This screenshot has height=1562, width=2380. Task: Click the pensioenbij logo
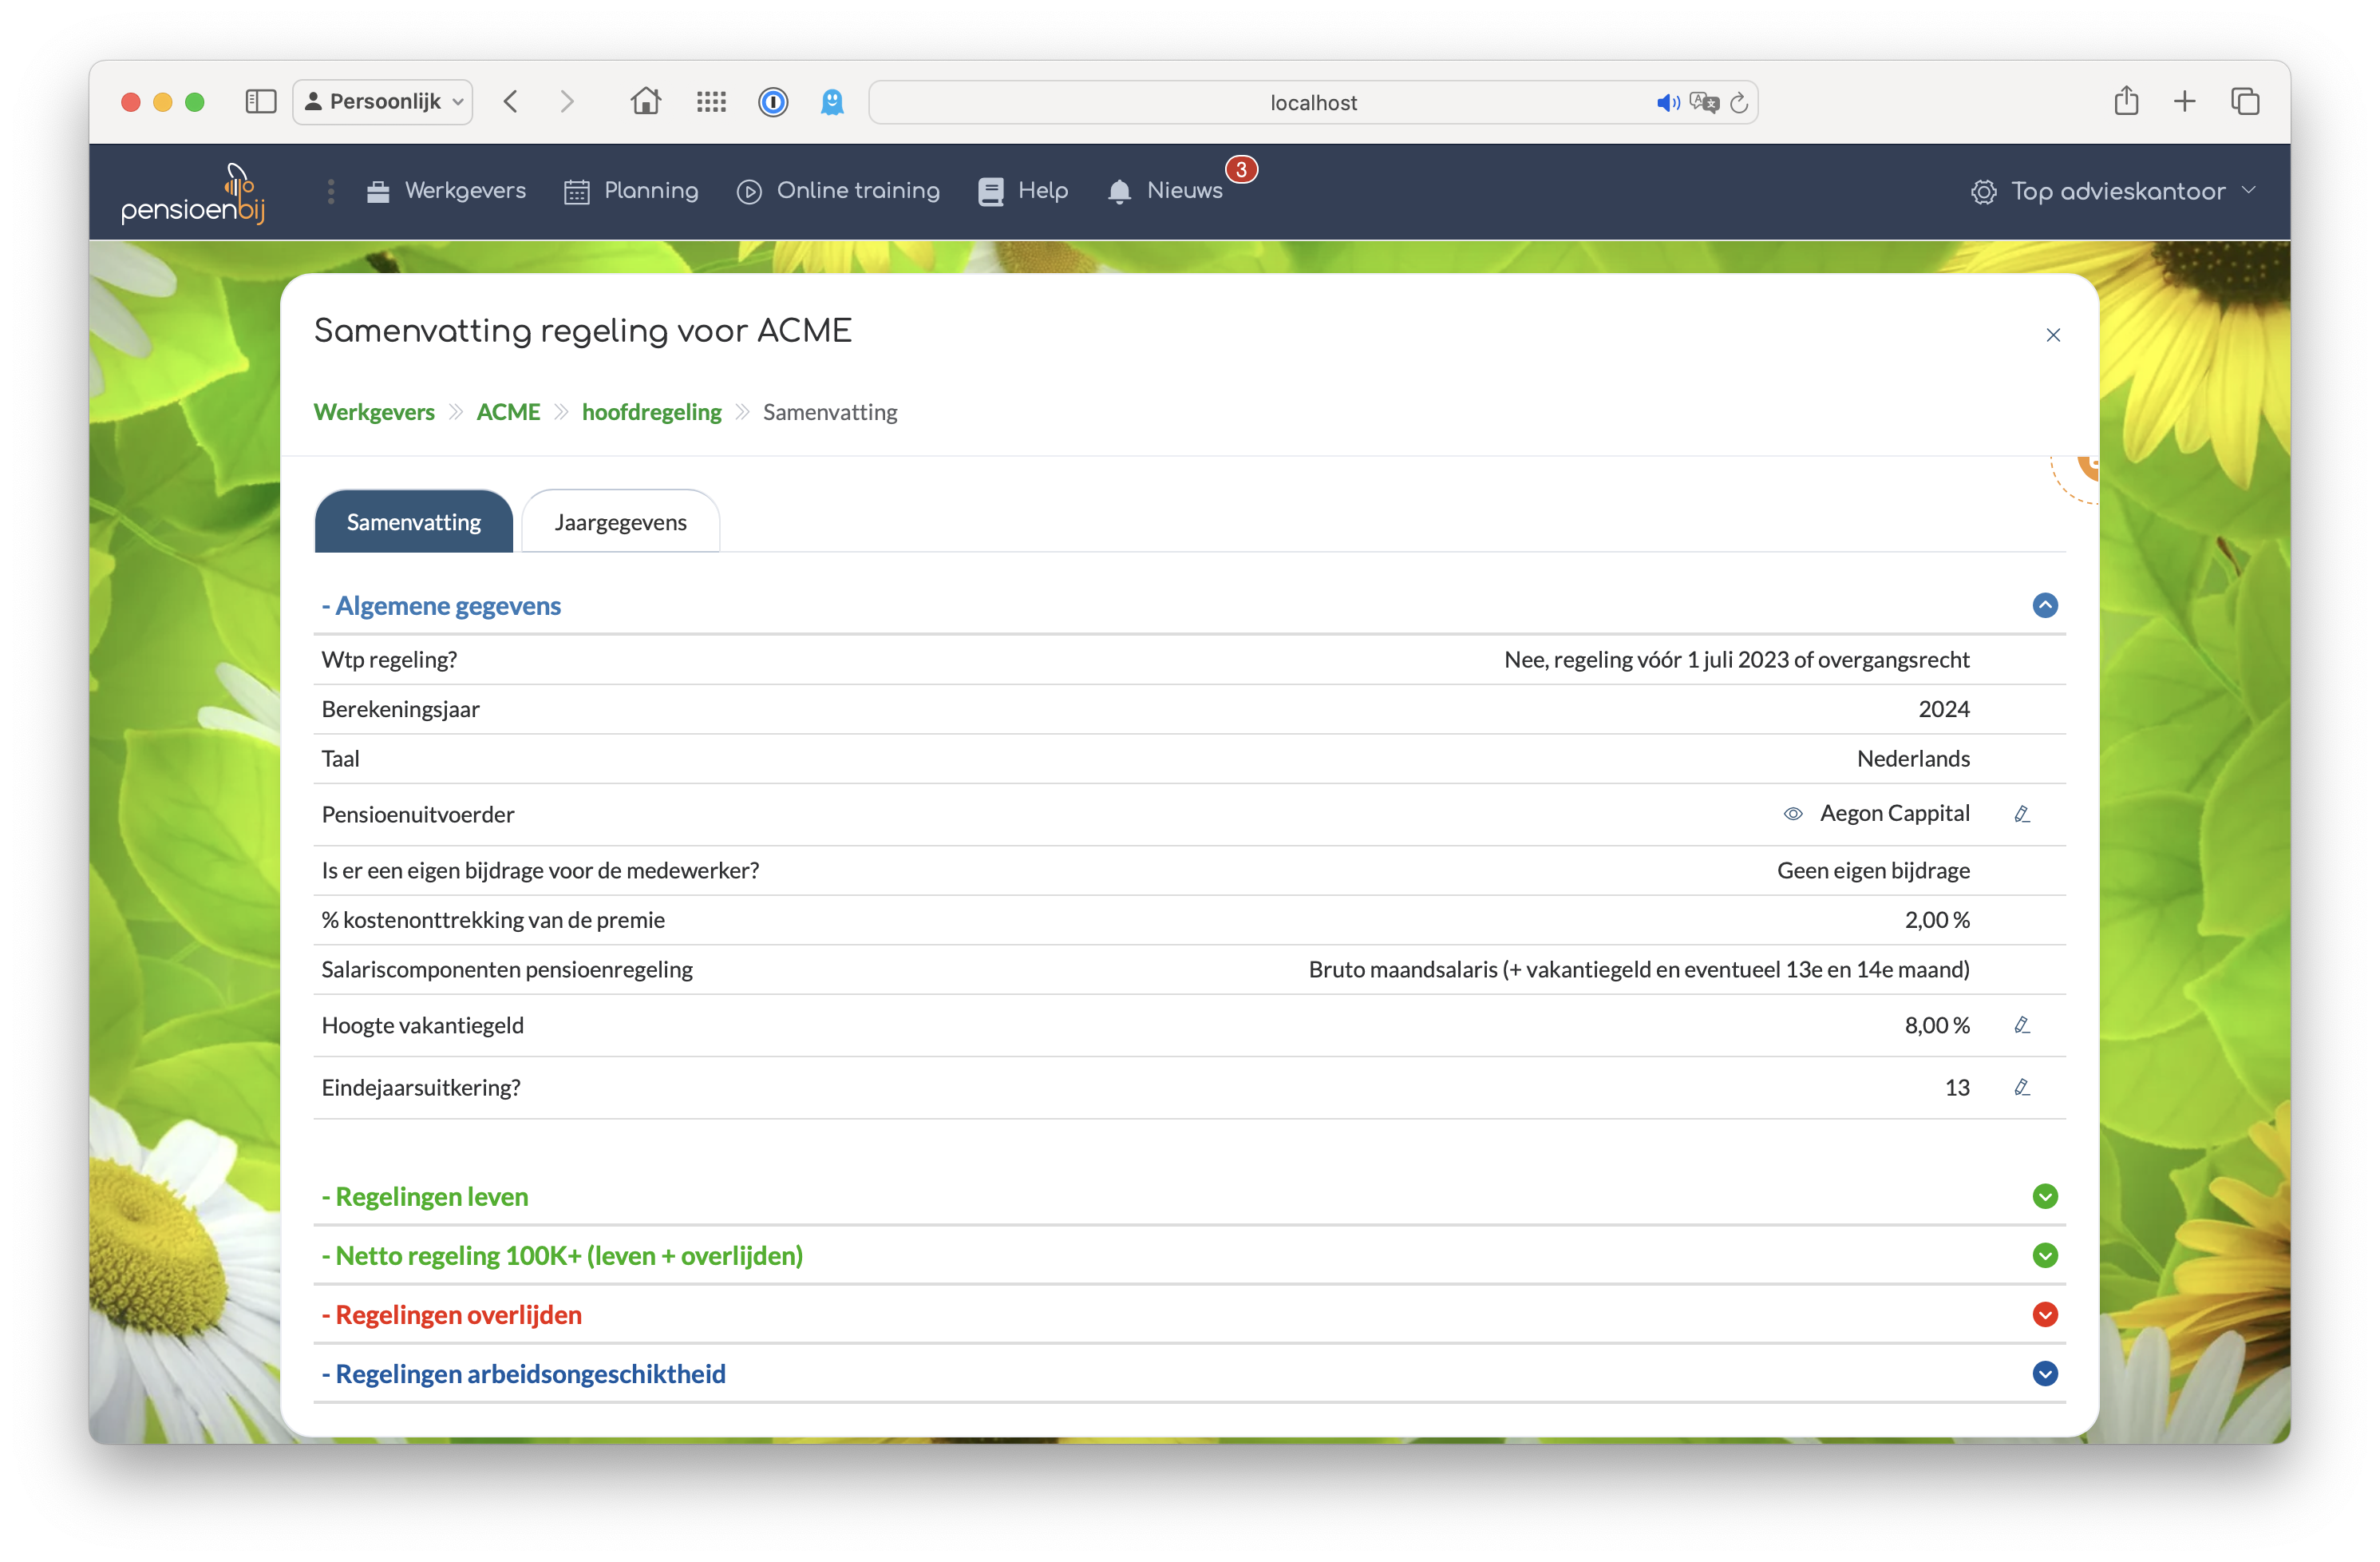(x=193, y=192)
